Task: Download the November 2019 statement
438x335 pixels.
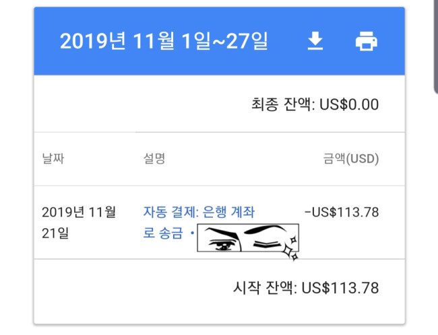Action: pyautogui.click(x=315, y=42)
